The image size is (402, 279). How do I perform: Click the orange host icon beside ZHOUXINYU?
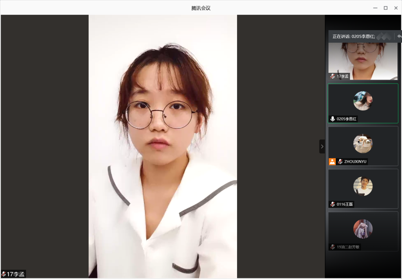(332, 162)
